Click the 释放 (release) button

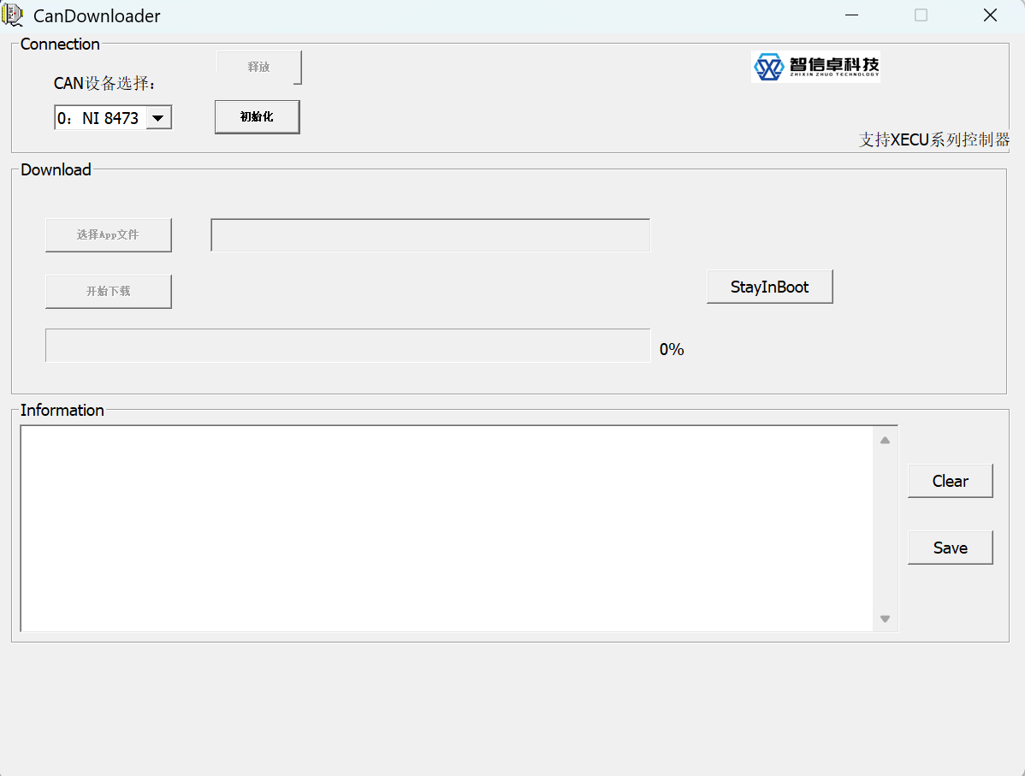pos(258,67)
